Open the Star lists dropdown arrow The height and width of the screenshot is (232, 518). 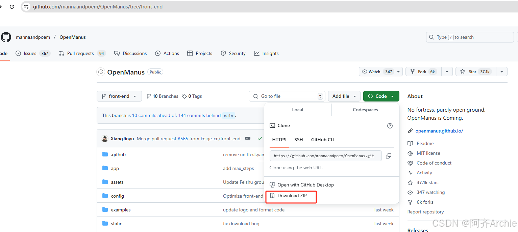(x=501, y=72)
